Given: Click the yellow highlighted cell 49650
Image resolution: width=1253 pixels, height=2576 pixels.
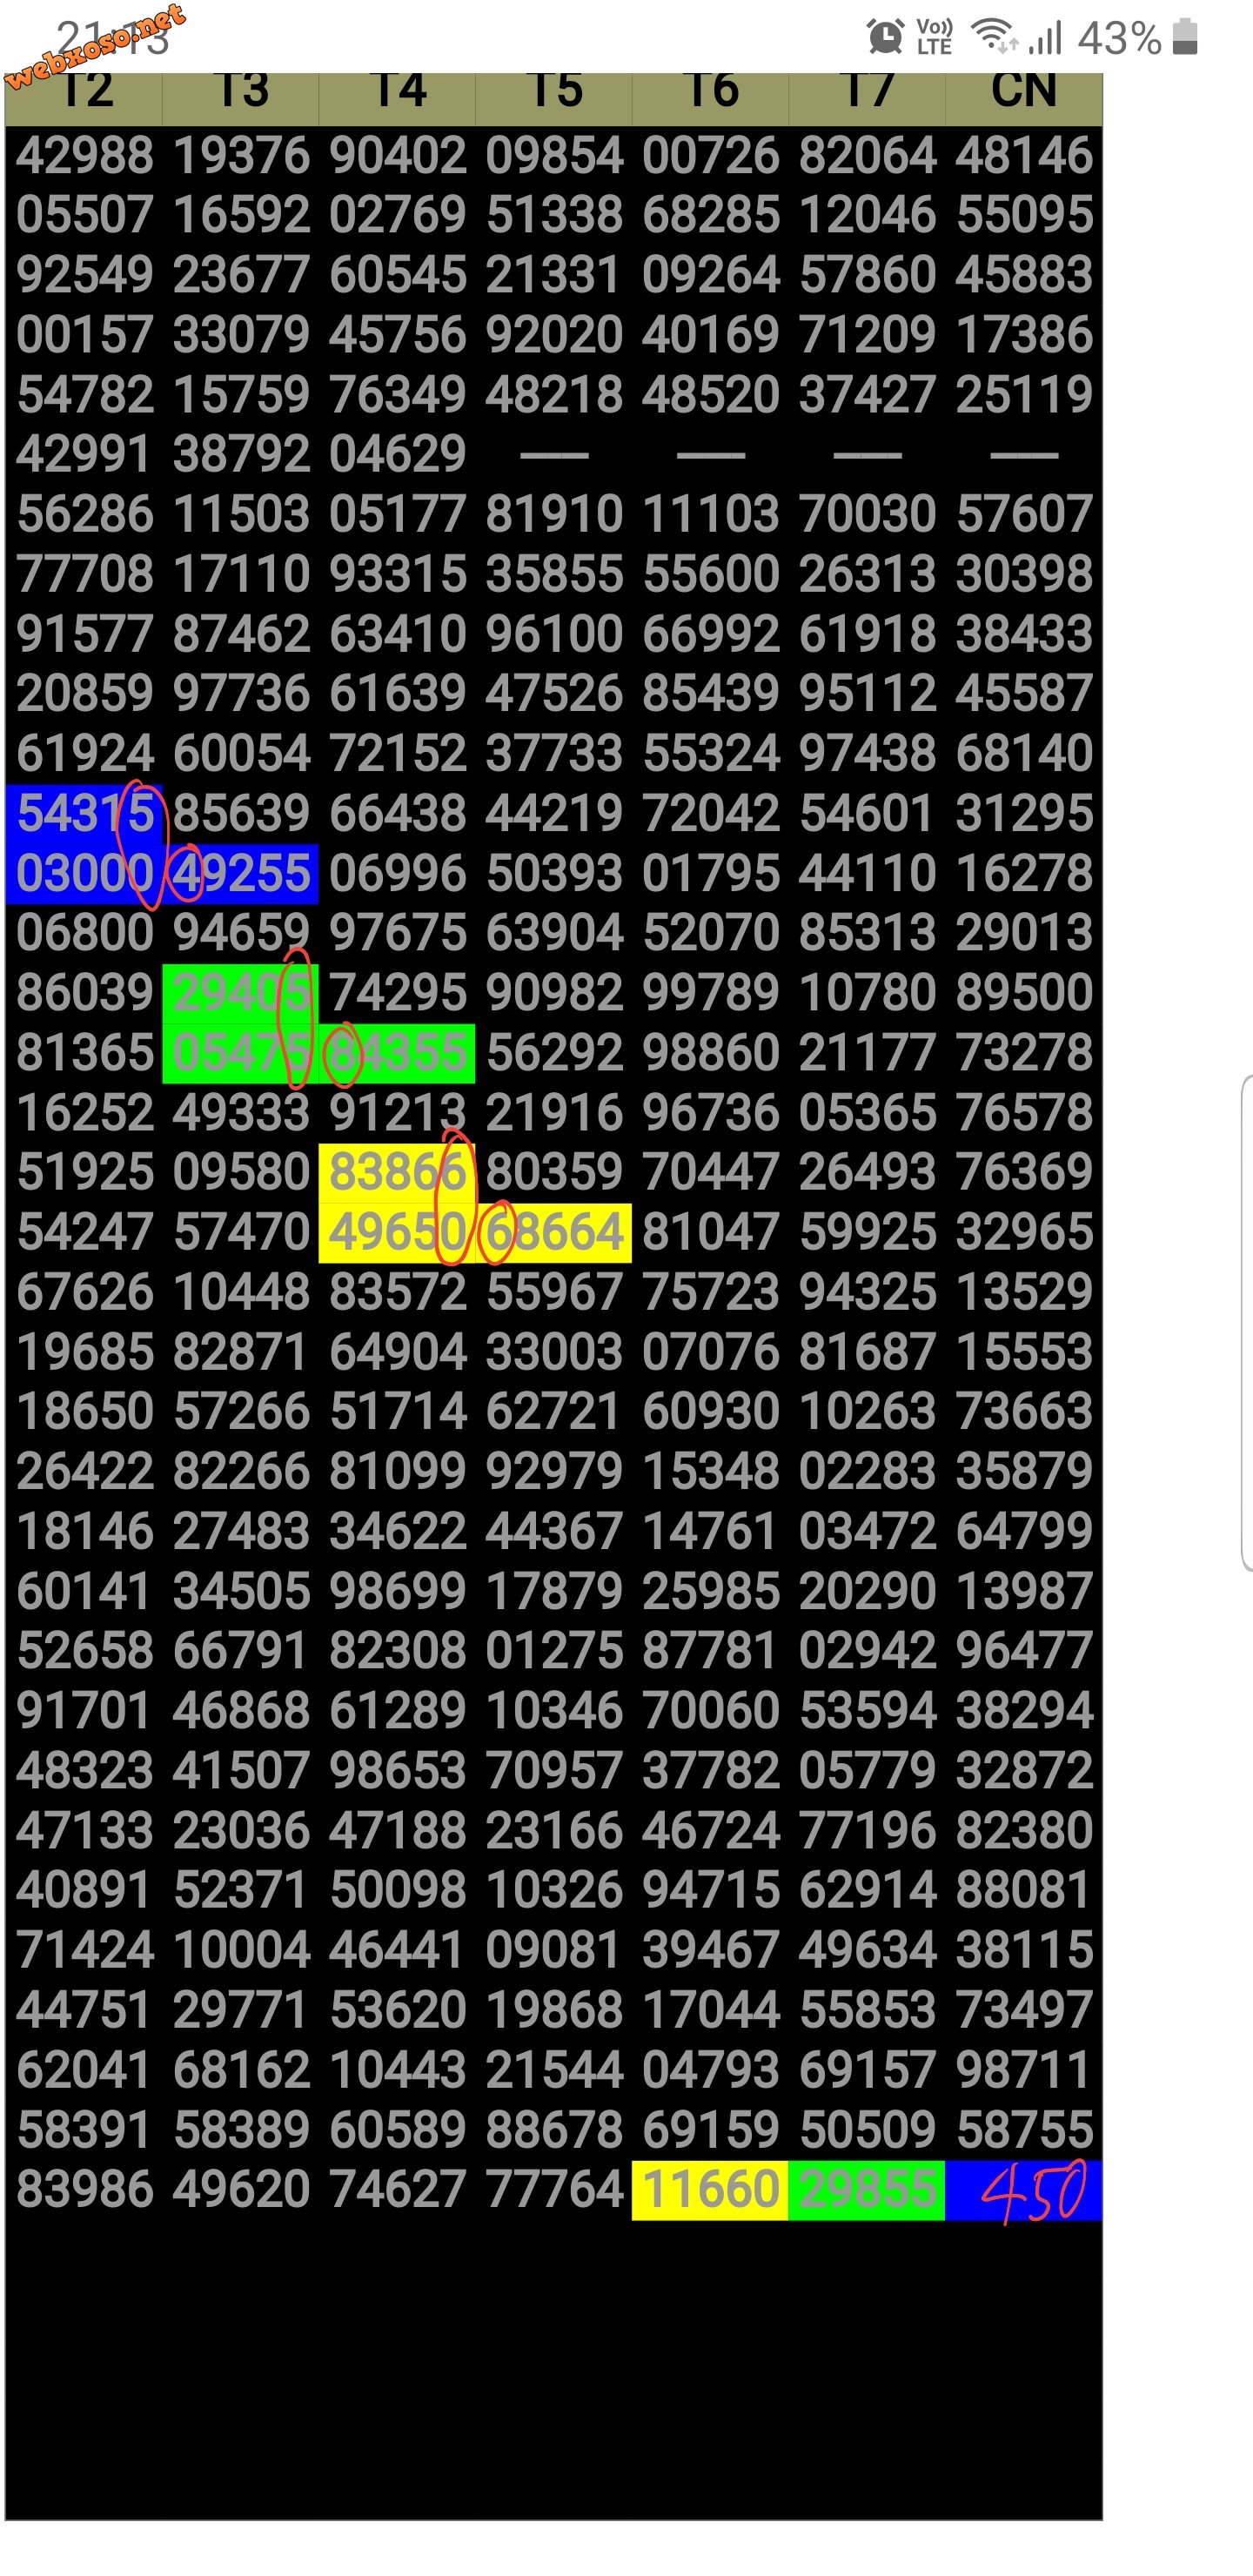Looking at the screenshot, I should pos(397,1232).
